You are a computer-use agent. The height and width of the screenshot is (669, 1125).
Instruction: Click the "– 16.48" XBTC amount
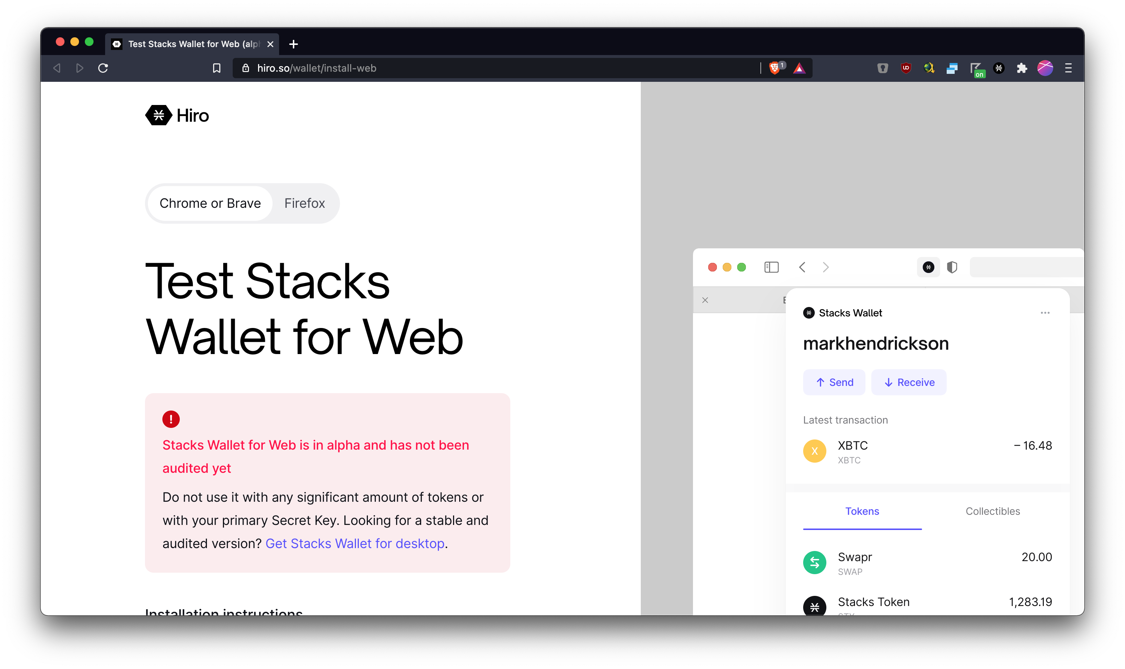1033,446
